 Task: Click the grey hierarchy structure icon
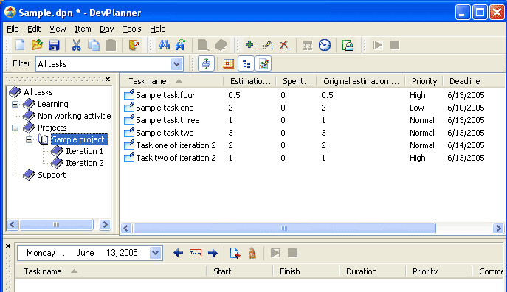(x=308, y=45)
